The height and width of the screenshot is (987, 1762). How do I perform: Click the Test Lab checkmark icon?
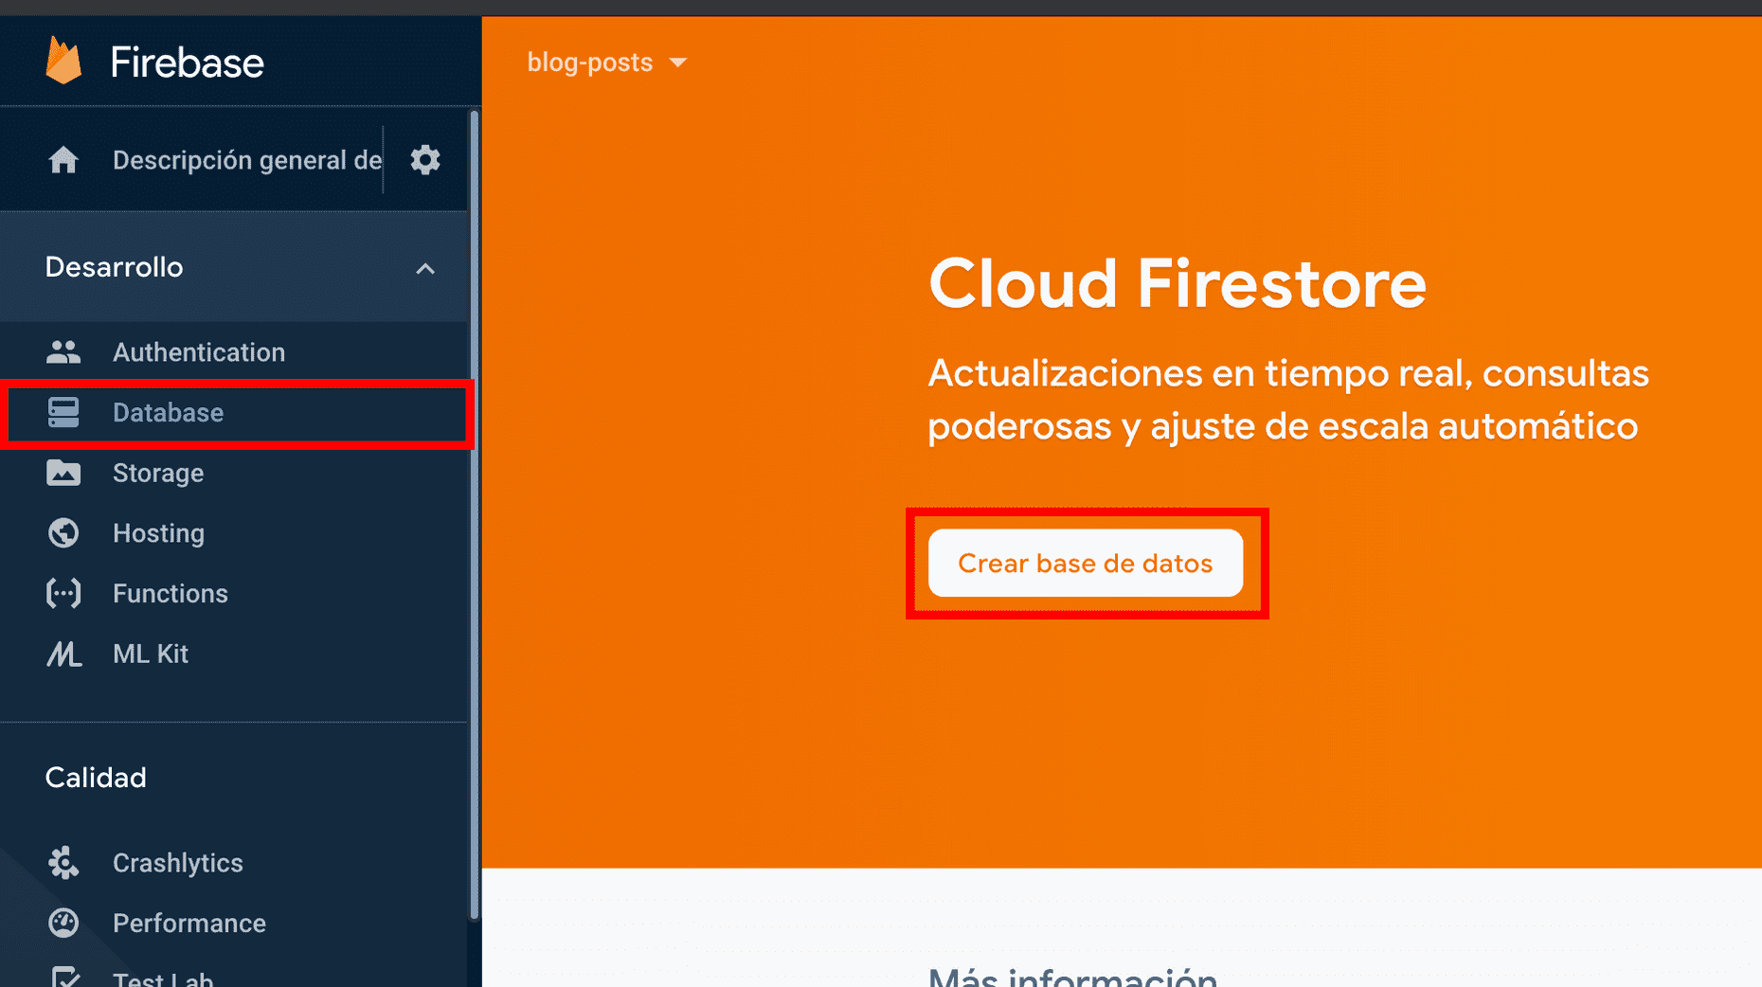coord(63,978)
